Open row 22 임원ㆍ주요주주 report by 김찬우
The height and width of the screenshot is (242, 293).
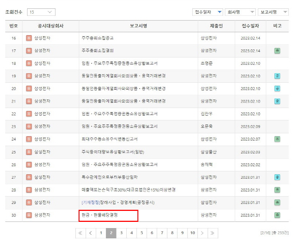click(120, 114)
